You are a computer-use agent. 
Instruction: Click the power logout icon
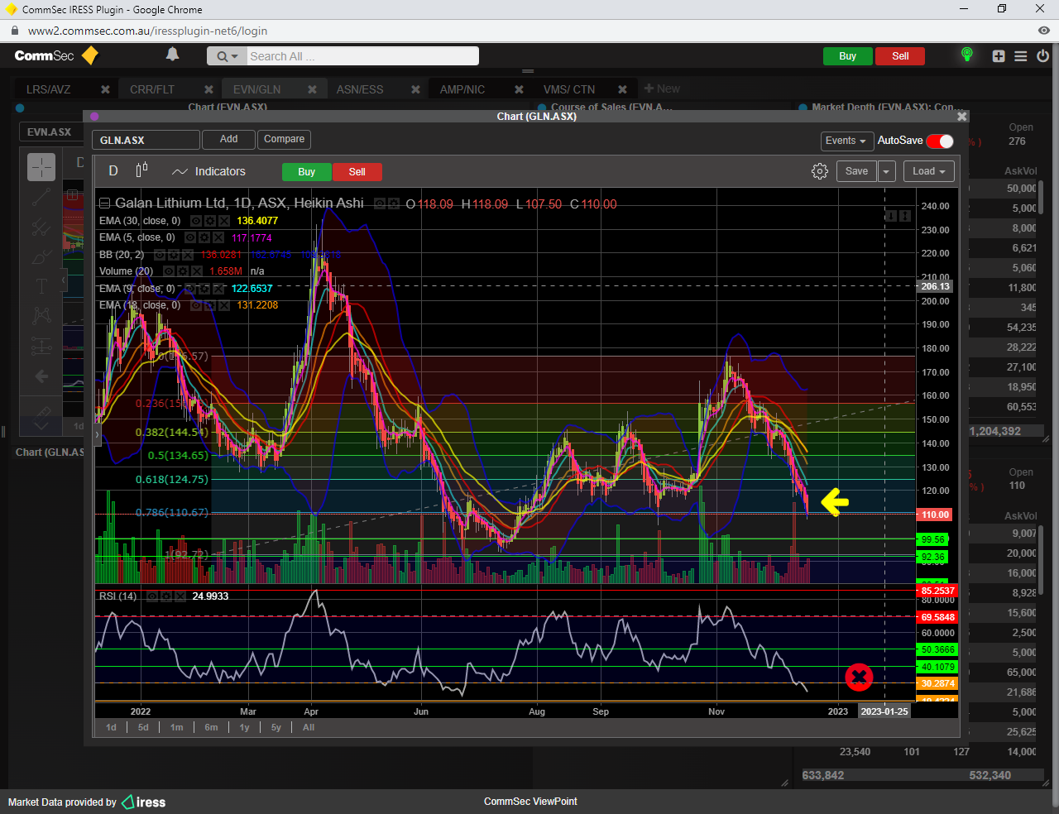pyautogui.click(x=1042, y=56)
